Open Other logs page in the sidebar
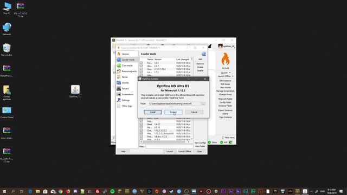The height and width of the screenshot is (195, 347). (x=127, y=106)
